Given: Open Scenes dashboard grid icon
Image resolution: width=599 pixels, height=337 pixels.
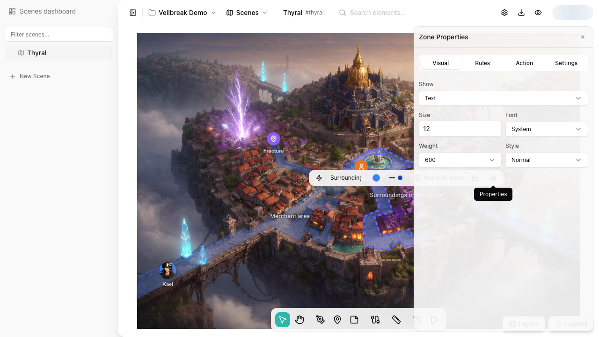Looking at the screenshot, I should (x=12, y=11).
